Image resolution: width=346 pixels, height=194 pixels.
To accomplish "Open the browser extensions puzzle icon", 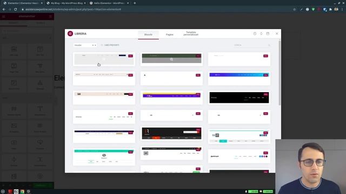I will (x=330, y=10).
